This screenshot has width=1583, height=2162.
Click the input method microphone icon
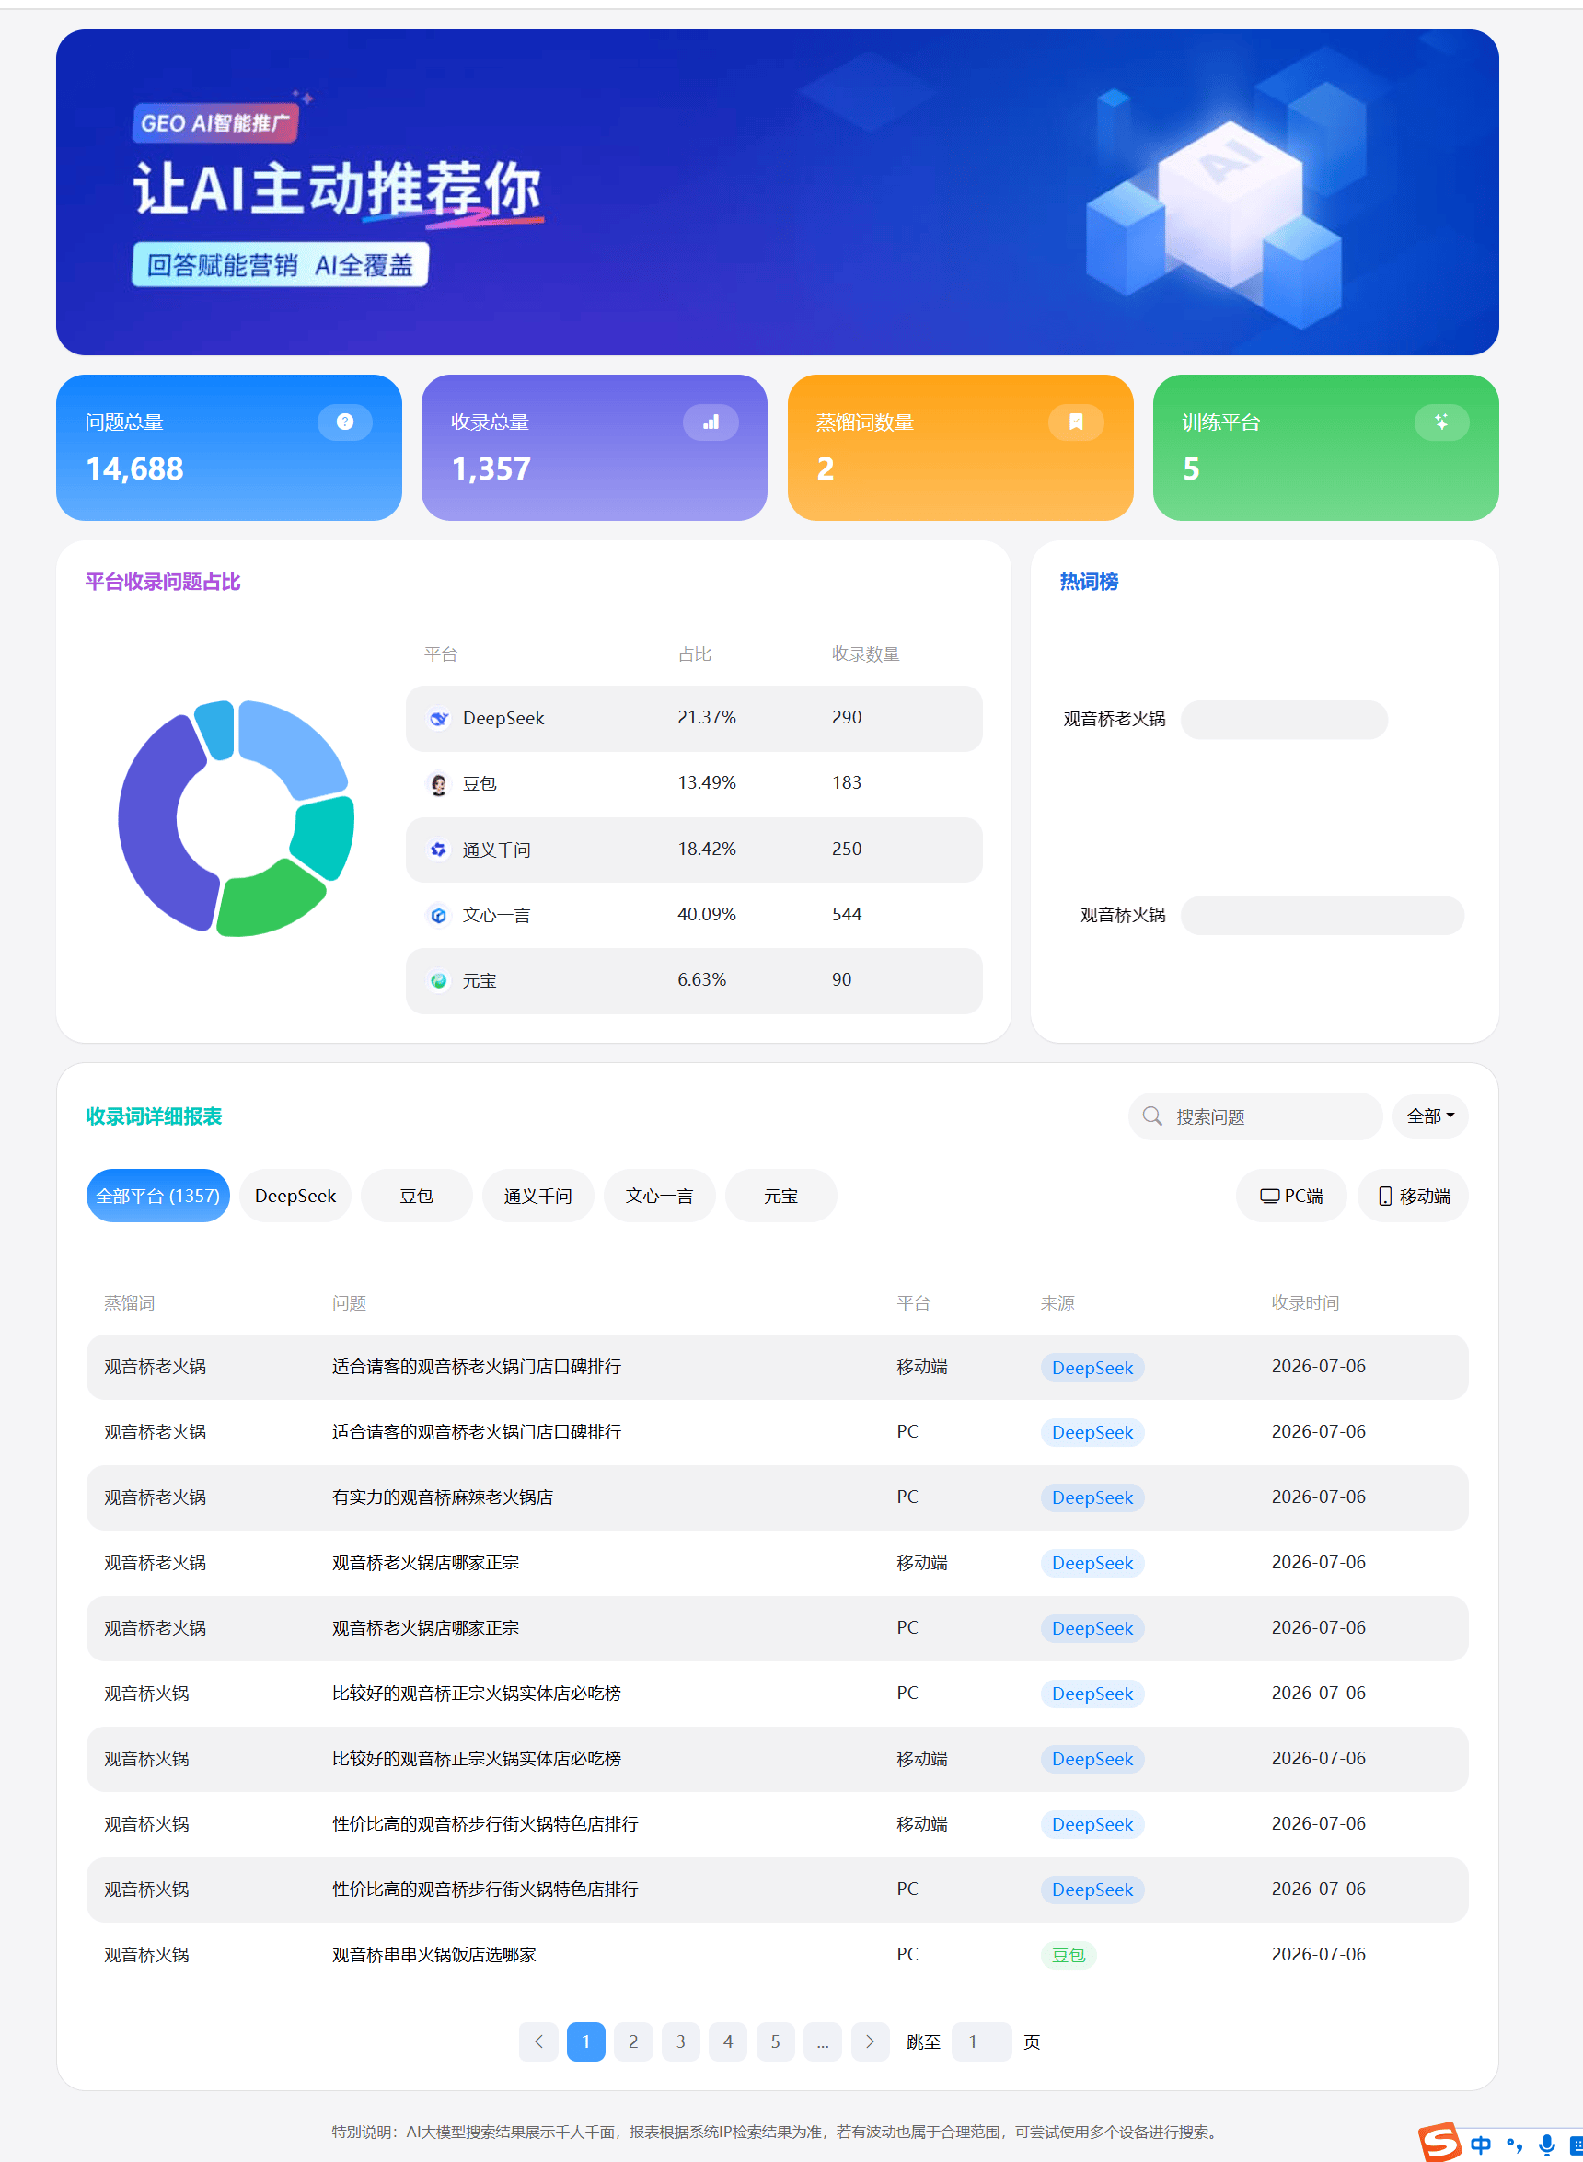(x=1546, y=2145)
